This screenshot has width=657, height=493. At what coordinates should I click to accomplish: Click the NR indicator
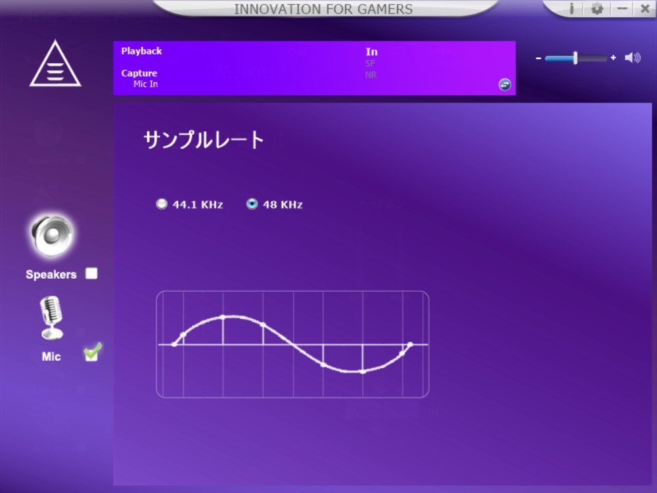(x=371, y=75)
